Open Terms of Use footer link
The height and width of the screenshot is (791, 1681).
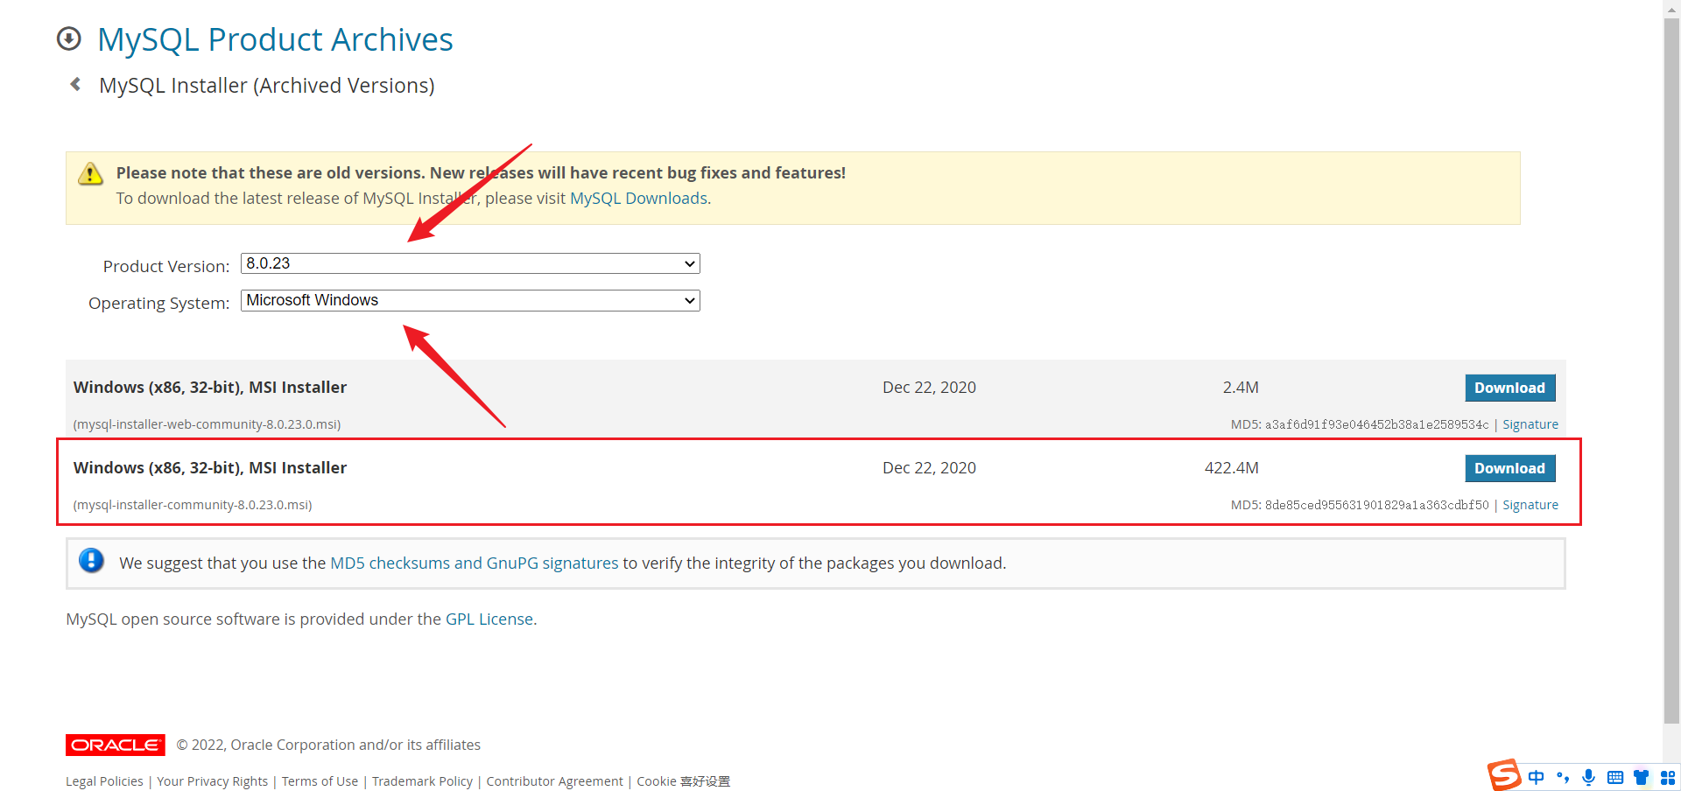pos(320,781)
